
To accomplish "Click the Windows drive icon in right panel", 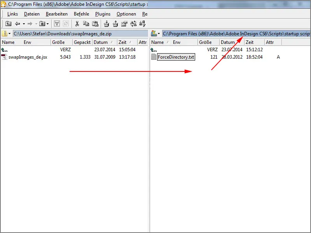I will coord(154,33).
